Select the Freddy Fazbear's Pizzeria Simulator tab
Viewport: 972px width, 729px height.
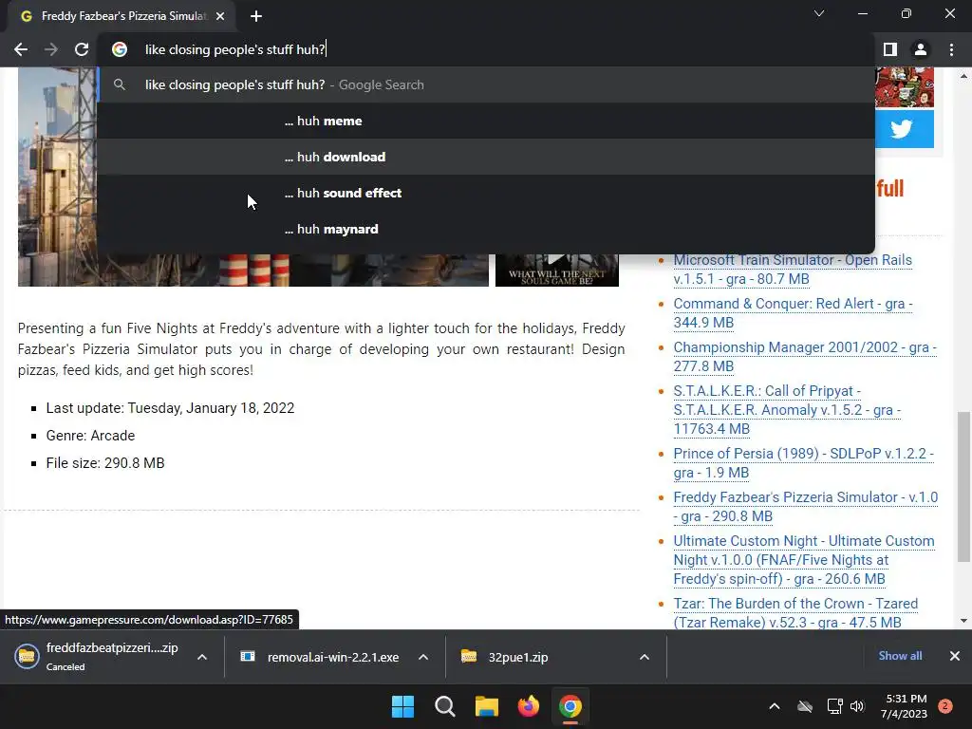tap(121, 16)
